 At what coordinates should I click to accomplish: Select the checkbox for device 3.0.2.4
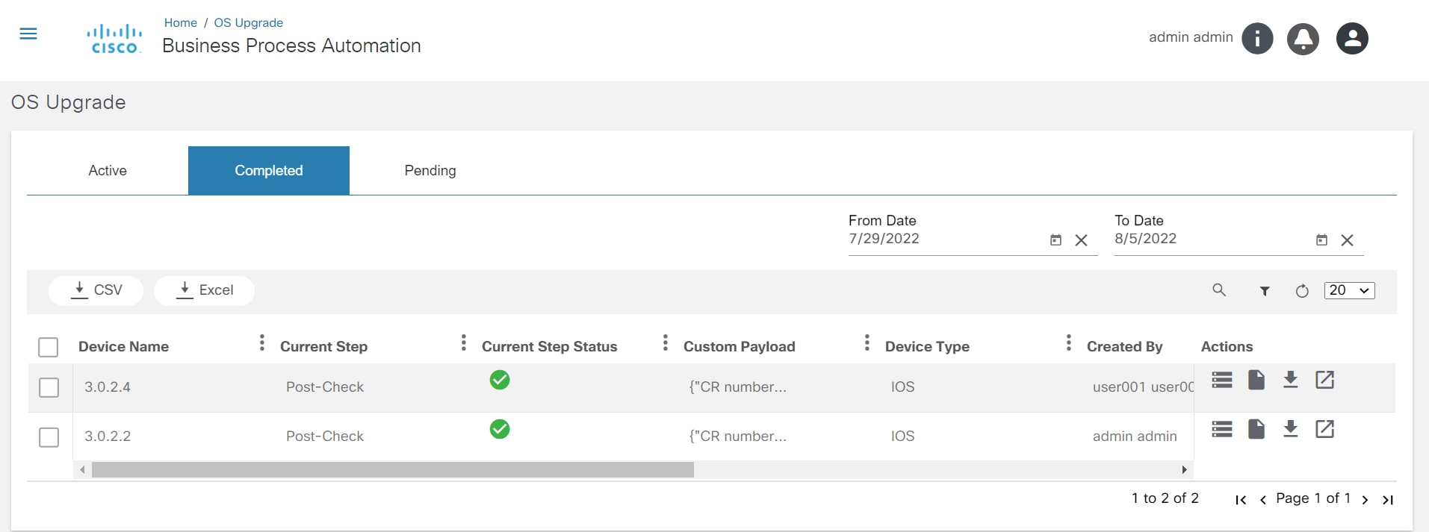click(49, 387)
